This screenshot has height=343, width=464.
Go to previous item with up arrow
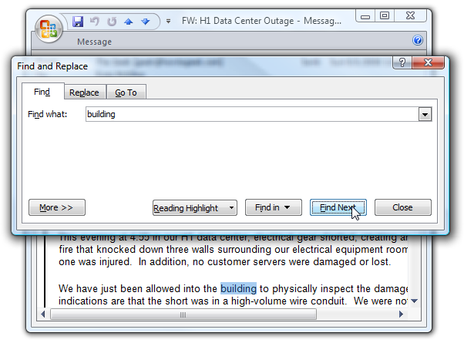pyautogui.click(x=129, y=22)
